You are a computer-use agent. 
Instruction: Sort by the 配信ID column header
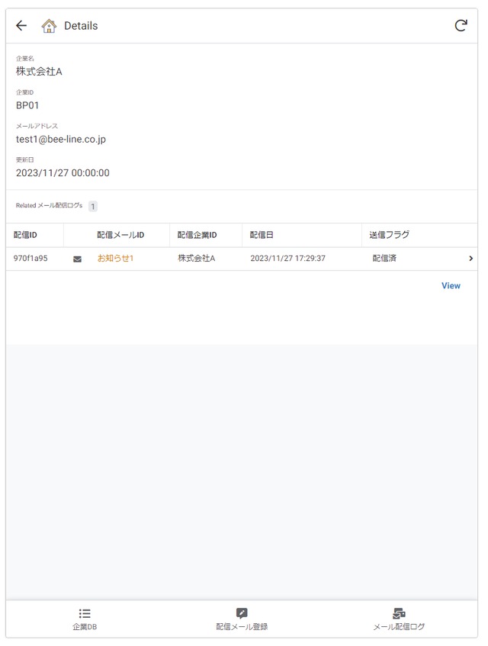click(25, 235)
